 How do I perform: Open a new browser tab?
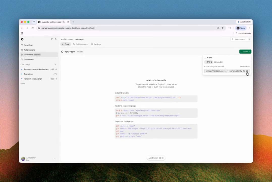[73, 22]
